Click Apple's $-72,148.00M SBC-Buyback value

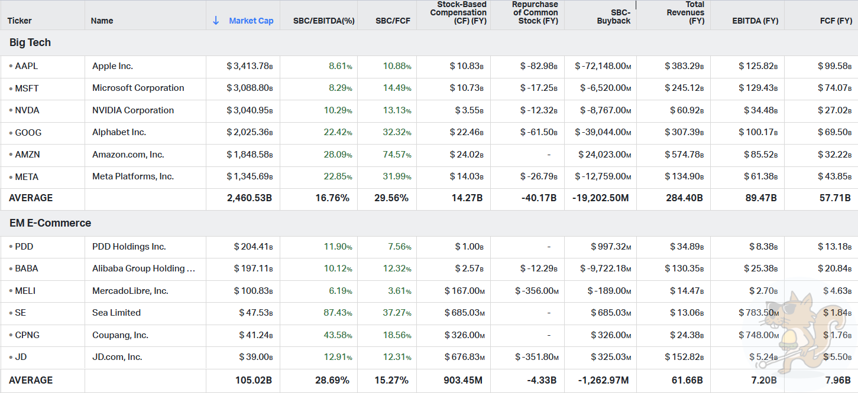click(x=603, y=66)
